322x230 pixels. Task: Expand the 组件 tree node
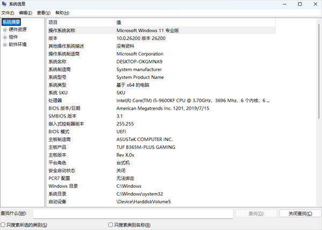[x=5, y=37]
